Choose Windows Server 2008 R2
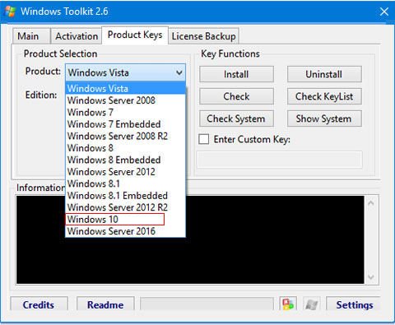This screenshot has height=325, width=395. tap(126, 136)
